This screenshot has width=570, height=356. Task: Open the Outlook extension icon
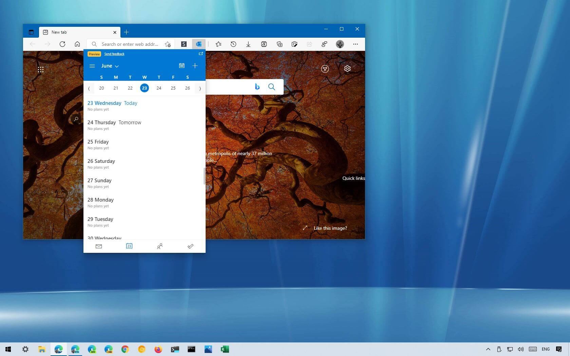199,44
